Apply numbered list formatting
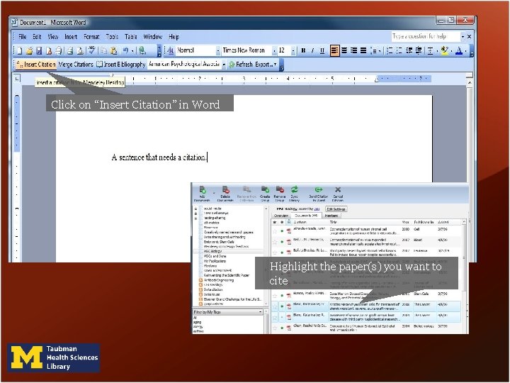This screenshot has height=383, width=510. pos(390,50)
